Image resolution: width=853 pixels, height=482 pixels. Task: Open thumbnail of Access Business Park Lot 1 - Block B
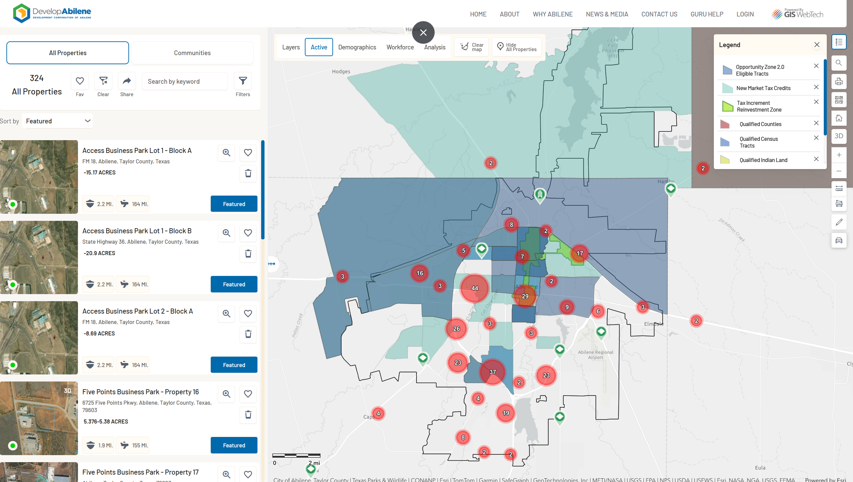coord(39,257)
